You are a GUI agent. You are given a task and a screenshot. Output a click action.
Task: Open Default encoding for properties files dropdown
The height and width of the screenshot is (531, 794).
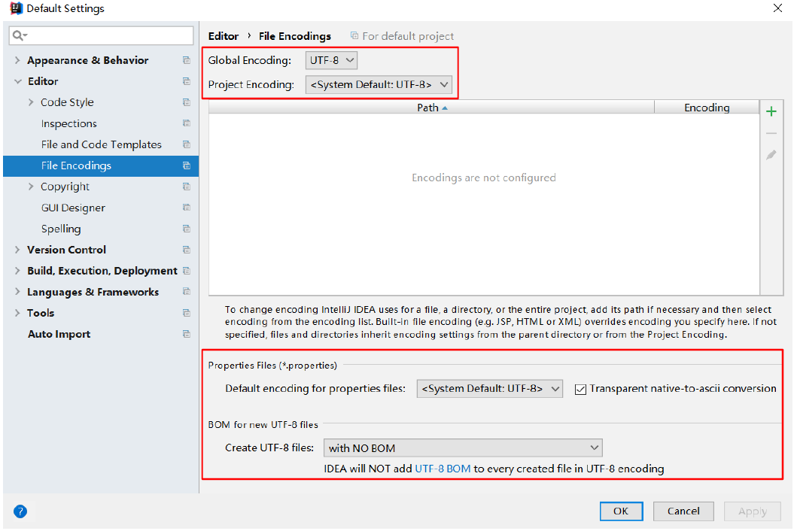(x=490, y=389)
